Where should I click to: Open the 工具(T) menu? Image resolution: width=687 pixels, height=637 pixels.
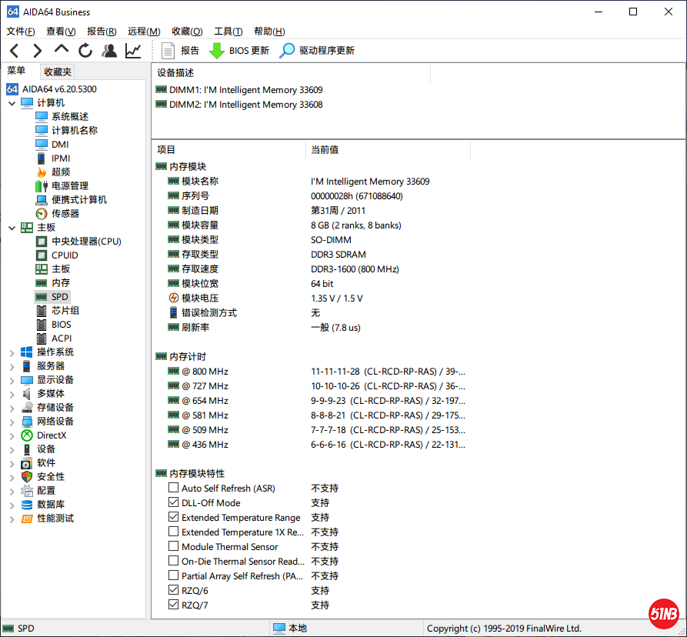[228, 32]
